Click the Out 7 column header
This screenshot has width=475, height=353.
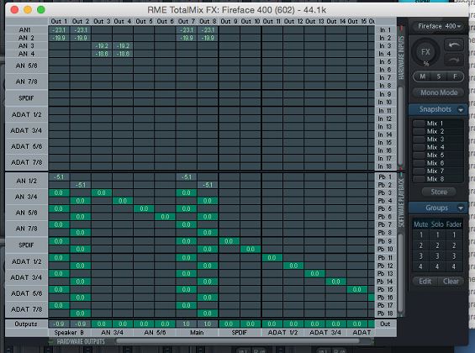click(187, 21)
